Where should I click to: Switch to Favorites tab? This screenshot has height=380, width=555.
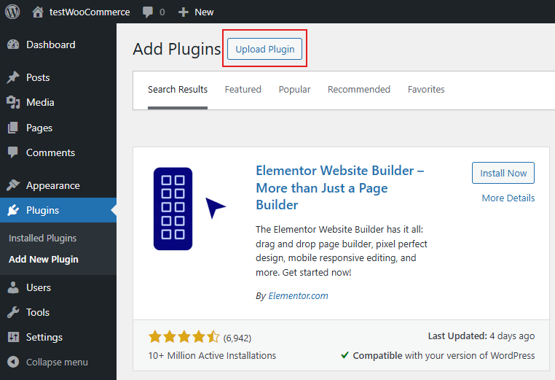(x=426, y=89)
